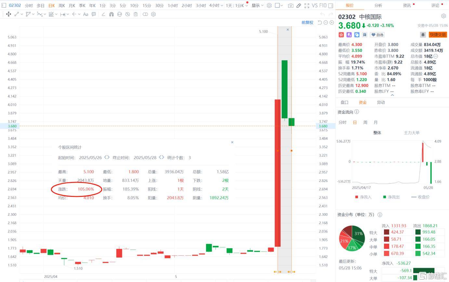The height and width of the screenshot is (282, 449).
Task: Select the angle measurement tool
Action: pyautogui.click(x=103, y=14)
